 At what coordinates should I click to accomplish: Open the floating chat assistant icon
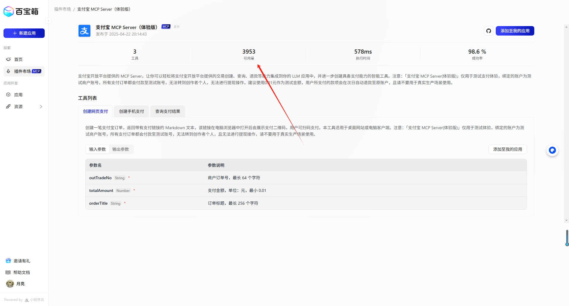coord(552,150)
